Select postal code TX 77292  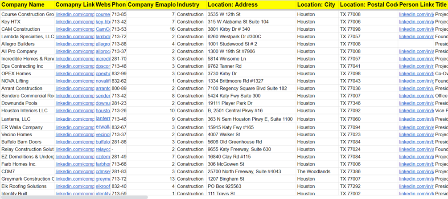pos(369,186)
